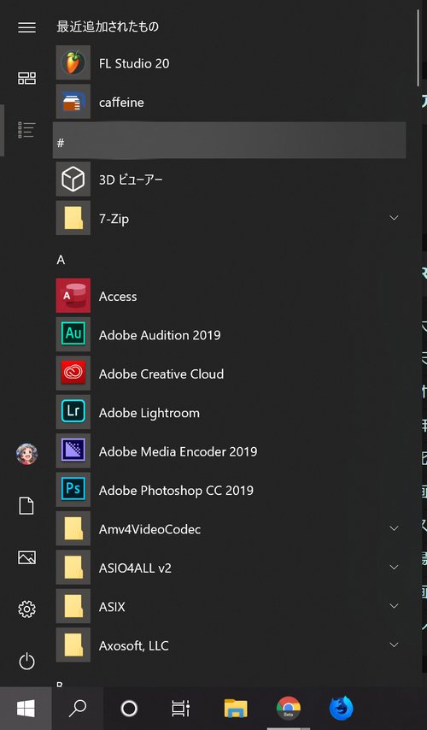
Task: Click the FL Studio 20 label
Action: pos(134,63)
